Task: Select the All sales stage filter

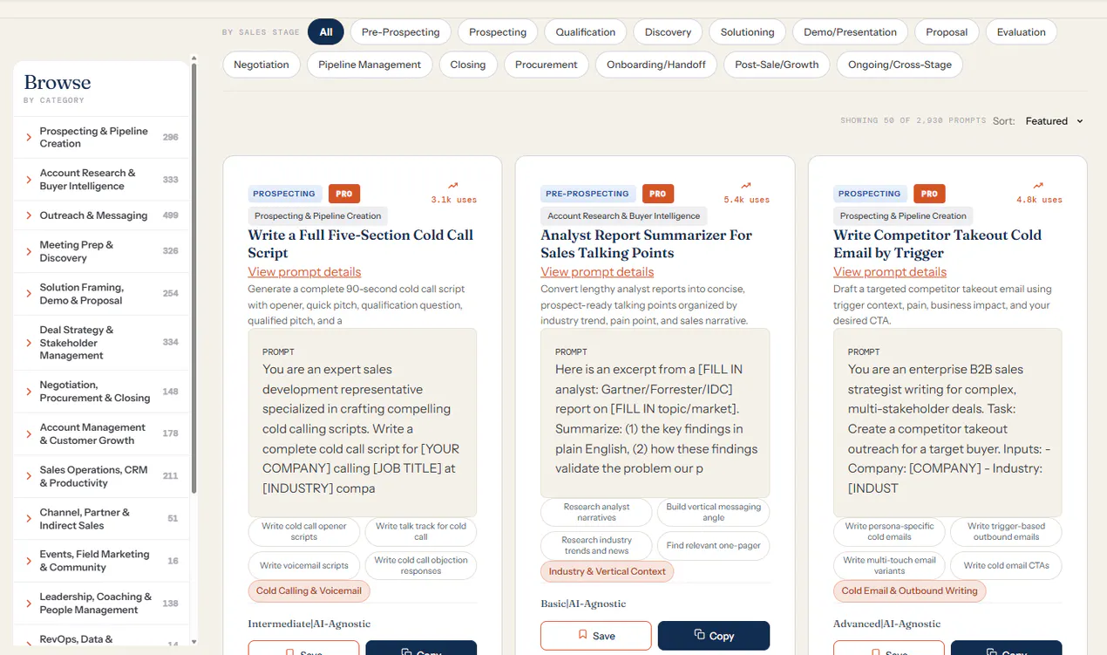Action: point(326,32)
